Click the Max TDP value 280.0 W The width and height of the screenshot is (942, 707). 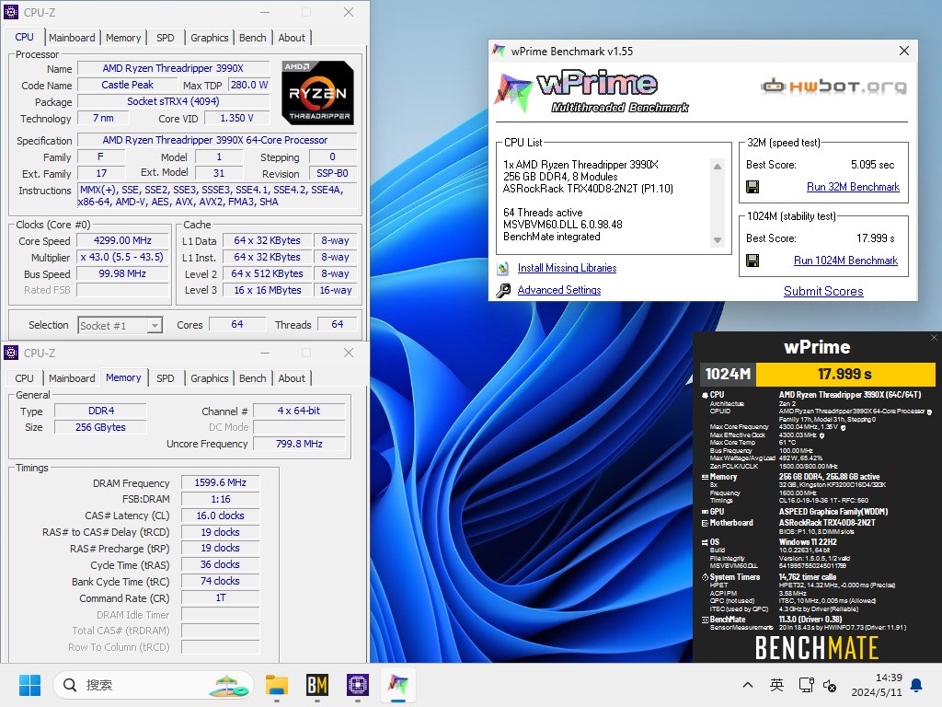tap(249, 86)
